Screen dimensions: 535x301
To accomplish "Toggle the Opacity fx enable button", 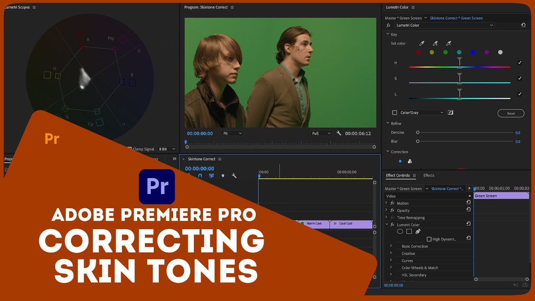I will click(392, 210).
